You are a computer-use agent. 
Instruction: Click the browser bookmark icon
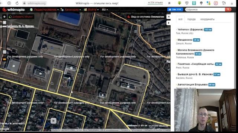(x=170, y=3)
